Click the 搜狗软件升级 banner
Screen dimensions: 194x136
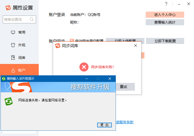(x=58, y=87)
